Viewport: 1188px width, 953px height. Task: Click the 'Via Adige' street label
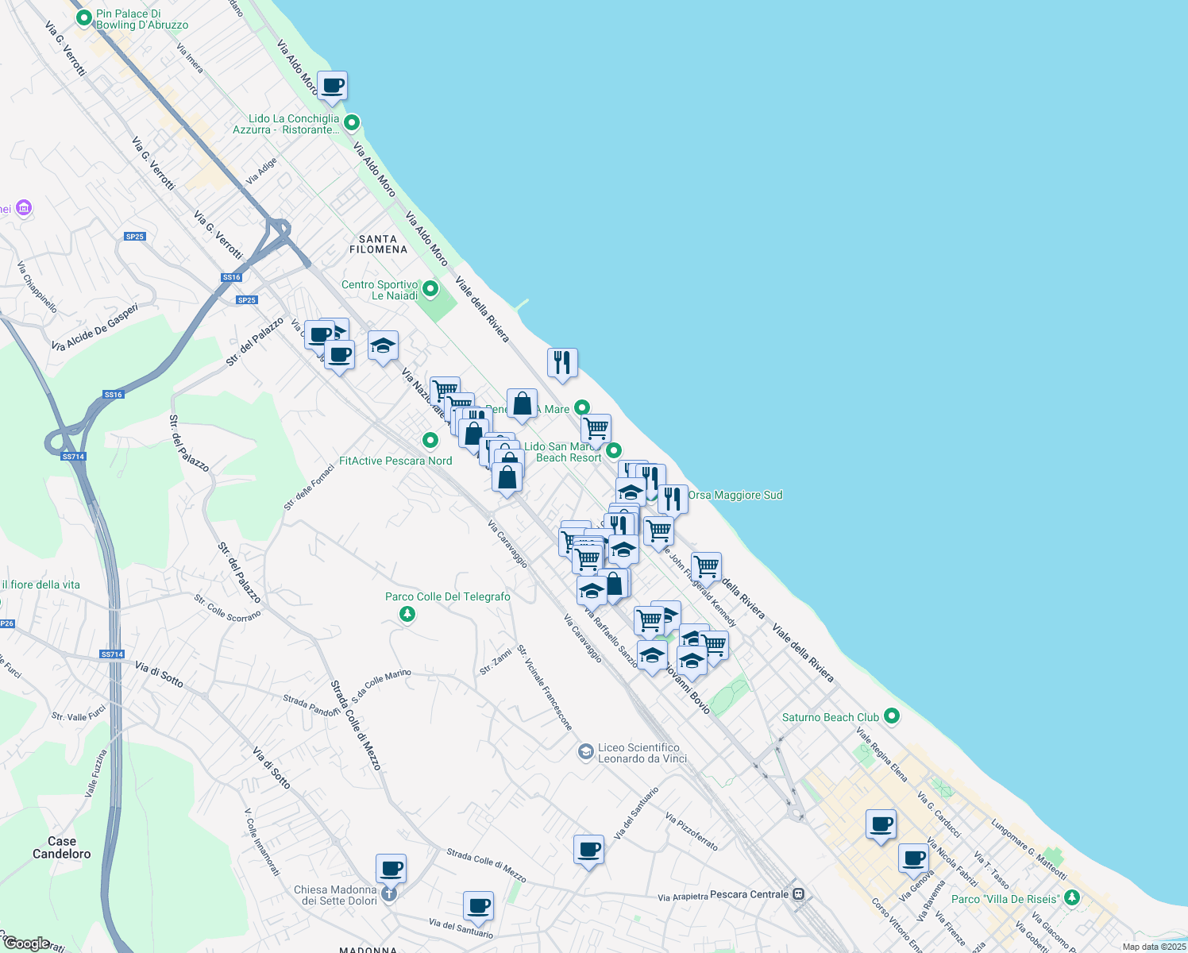[261, 171]
